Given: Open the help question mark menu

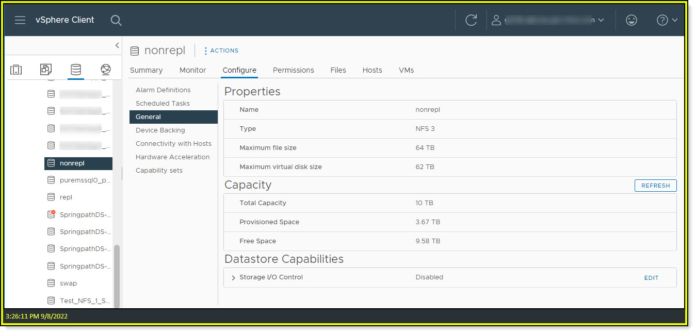Looking at the screenshot, I should pyautogui.click(x=667, y=20).
